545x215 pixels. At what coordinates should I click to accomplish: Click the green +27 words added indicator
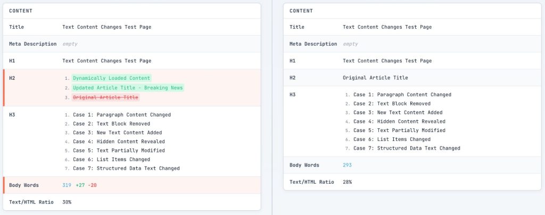tap(80, 185)
